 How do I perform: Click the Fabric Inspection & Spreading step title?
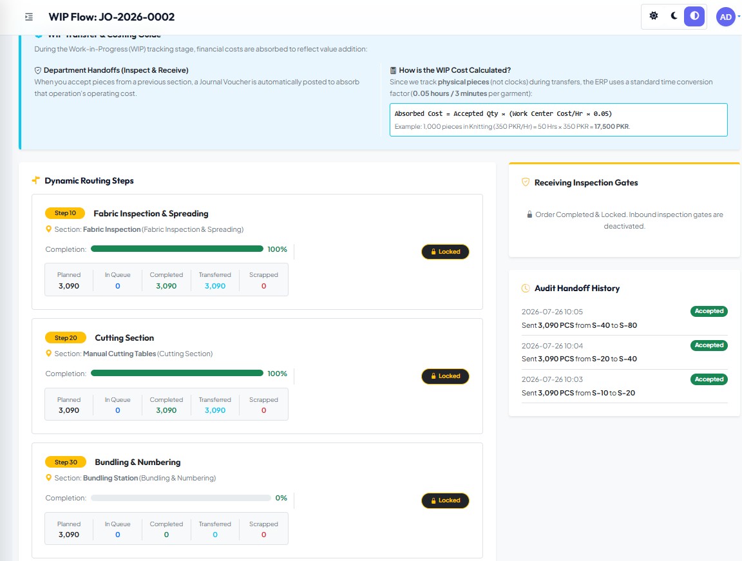coord(151,213)
